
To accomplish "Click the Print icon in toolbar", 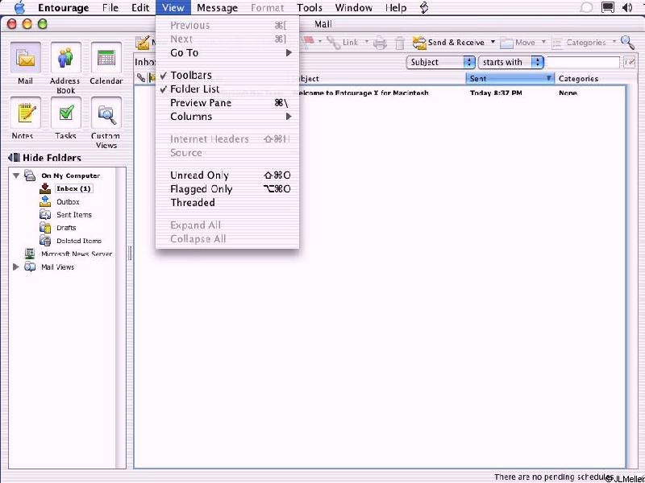I will tap(380, 43).
